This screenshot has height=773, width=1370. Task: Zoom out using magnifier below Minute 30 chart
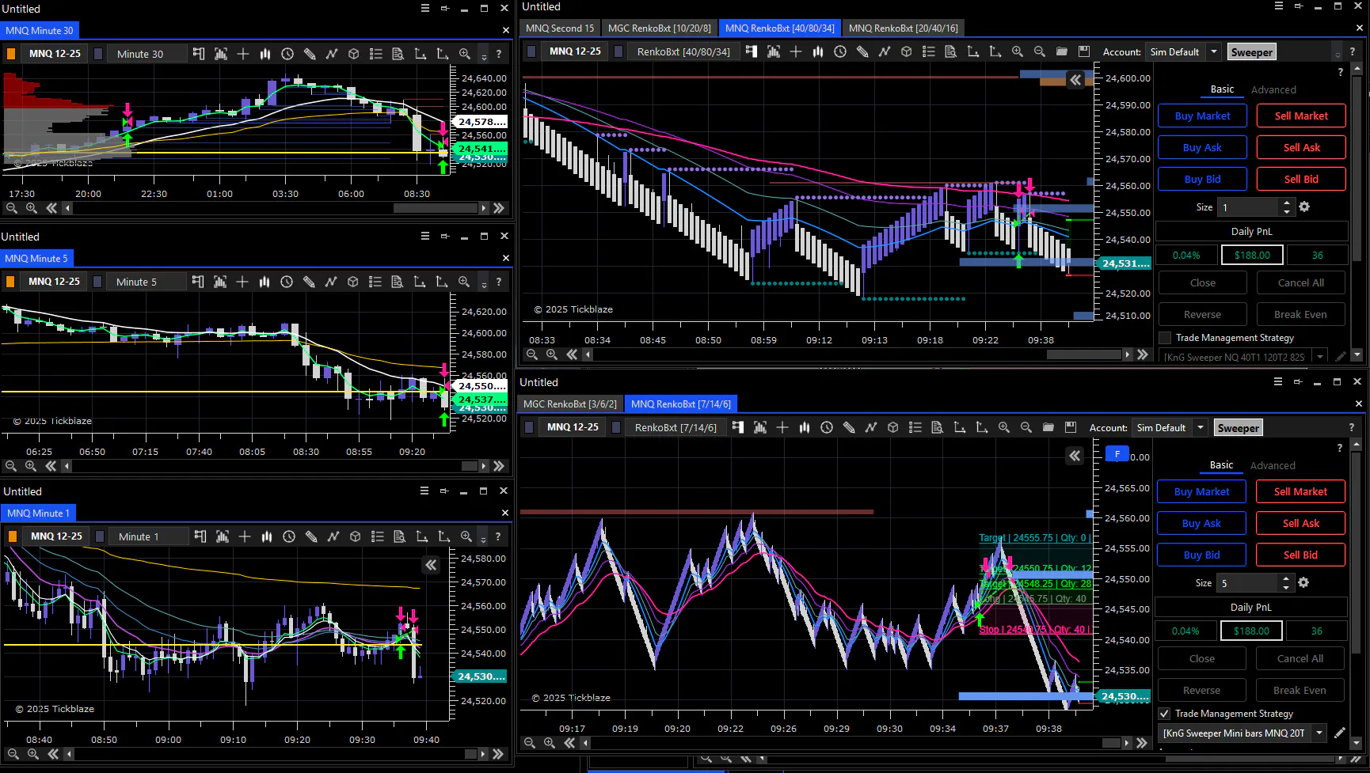(12, 208)
